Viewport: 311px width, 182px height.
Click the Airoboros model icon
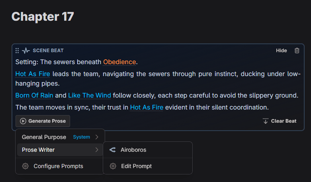[x=112, y=150]
